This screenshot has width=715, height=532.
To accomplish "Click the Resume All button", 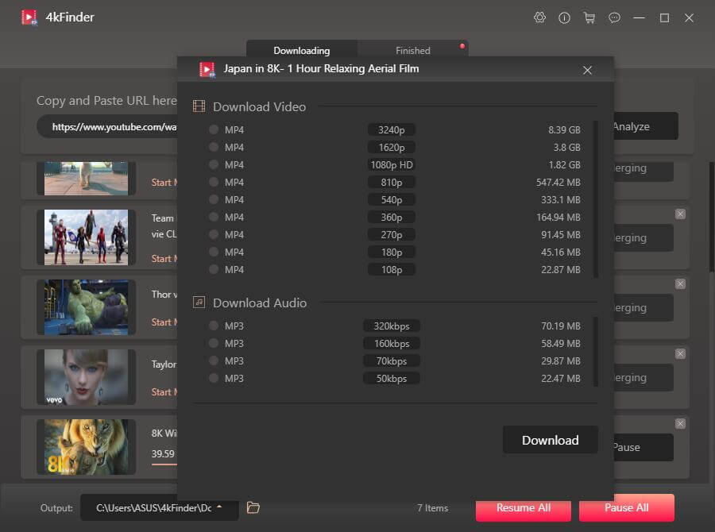I will click(x=523, y=507).
